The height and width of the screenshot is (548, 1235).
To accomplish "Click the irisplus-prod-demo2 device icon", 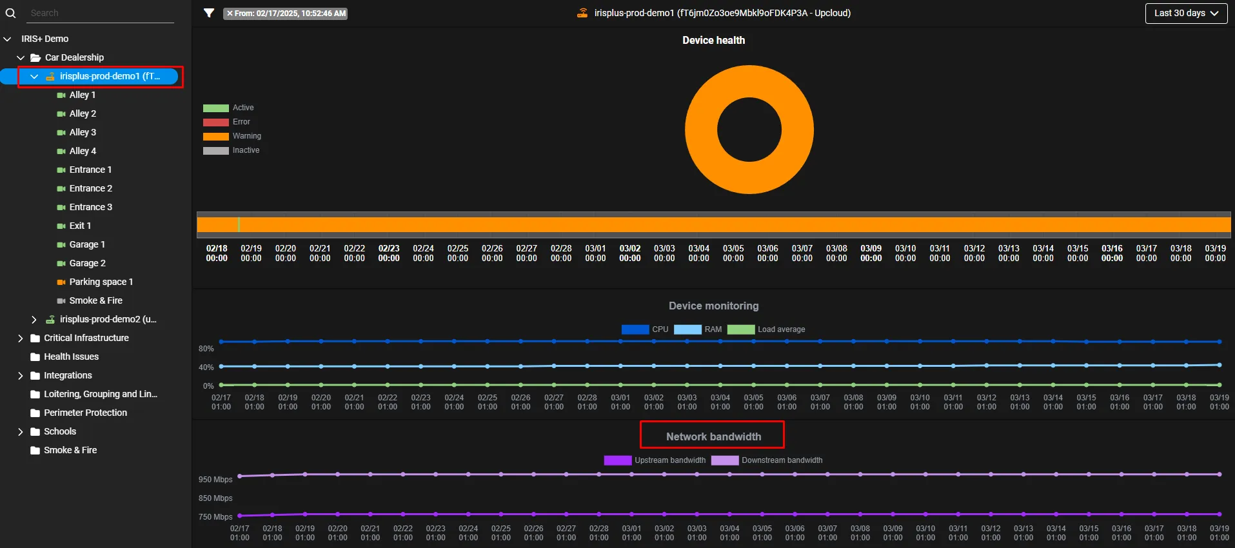I will (50, 319).
